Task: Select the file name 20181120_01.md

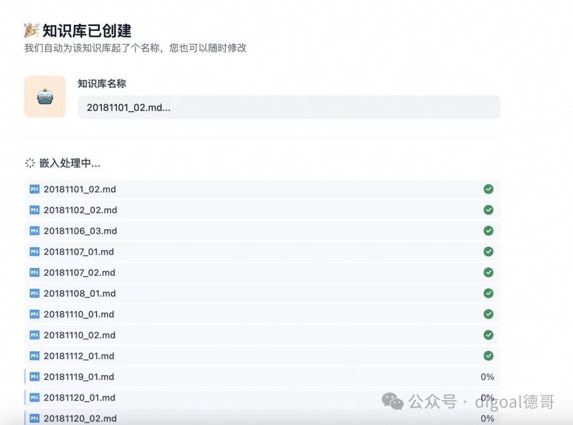Action: pos(80,397)
